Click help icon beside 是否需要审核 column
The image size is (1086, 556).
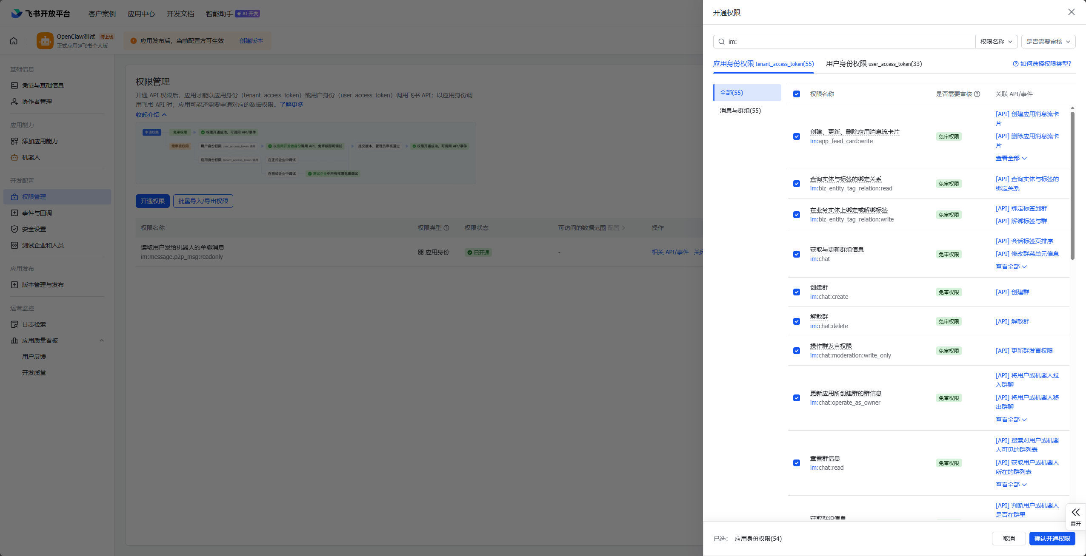pos(977,94)
